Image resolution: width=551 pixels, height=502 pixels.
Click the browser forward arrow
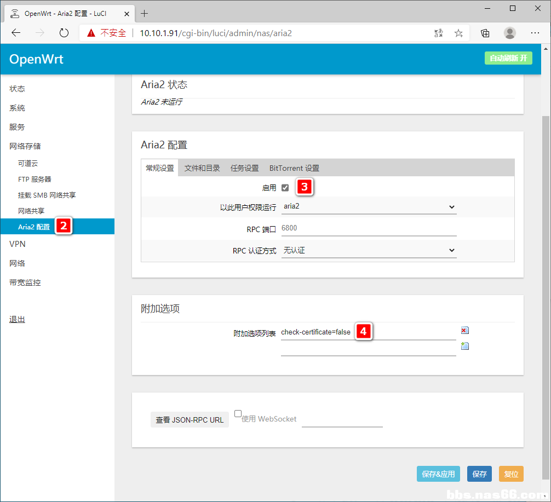point(40,33)
